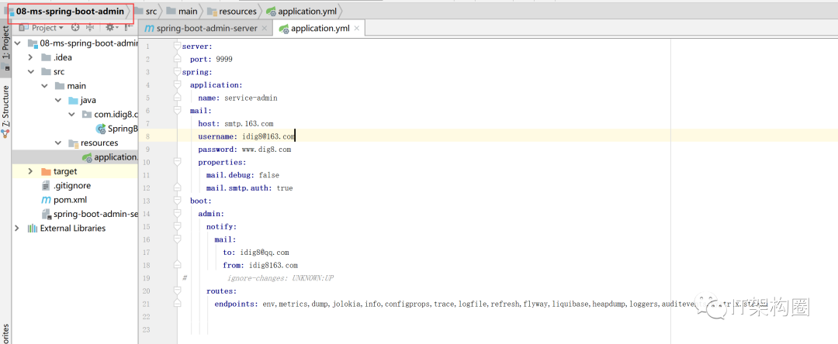This screenshot has width=838, height=344.
Task: Collapse the com.idig8 package arrow
Action: 71,114
